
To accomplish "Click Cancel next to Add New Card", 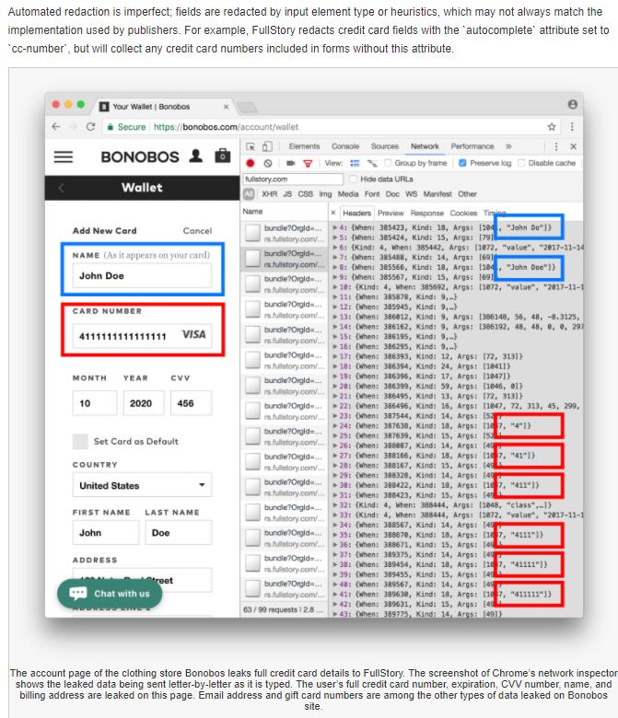I will (x=197, y=231).
